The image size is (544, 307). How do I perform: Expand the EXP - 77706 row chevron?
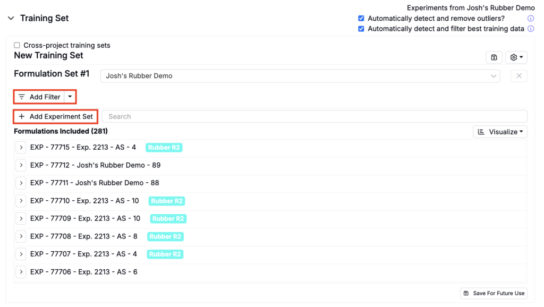pos(21,272)
